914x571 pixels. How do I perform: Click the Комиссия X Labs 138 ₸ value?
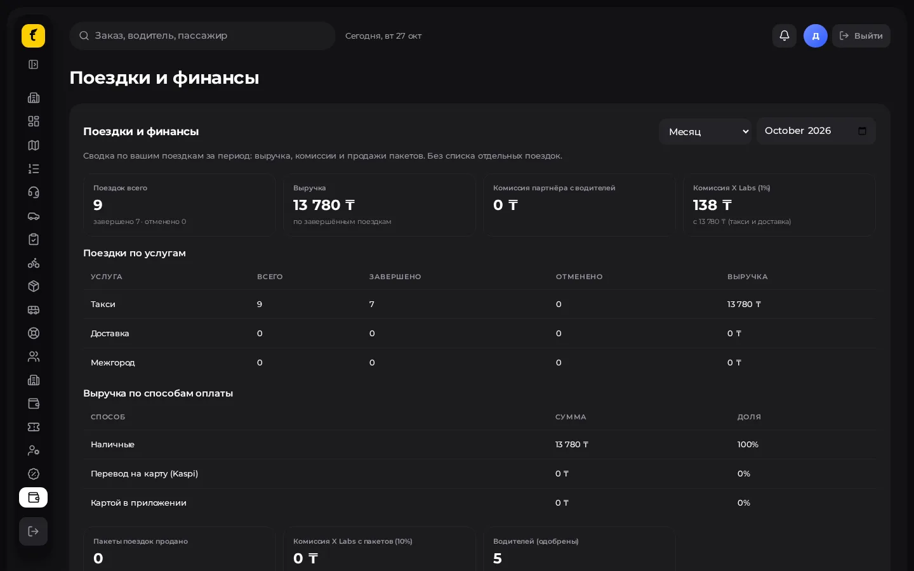click(x=712, y=205)
